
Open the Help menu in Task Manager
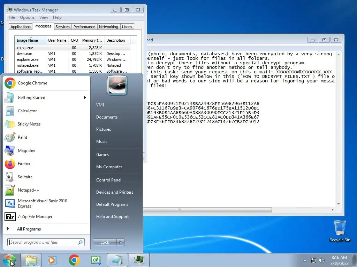(x=57, y=17)
